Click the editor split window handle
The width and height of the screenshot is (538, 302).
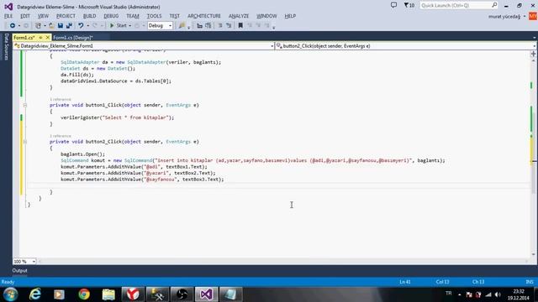[x=533, y=54]
